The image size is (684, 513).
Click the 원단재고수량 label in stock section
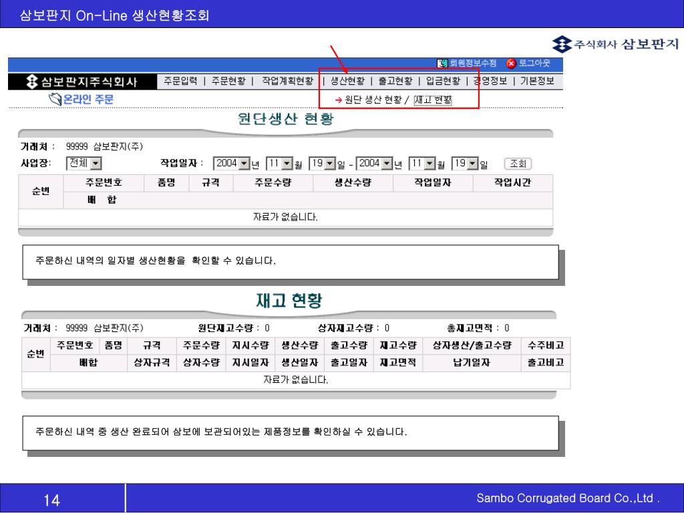pyautogui.click(x=226, y=328)
